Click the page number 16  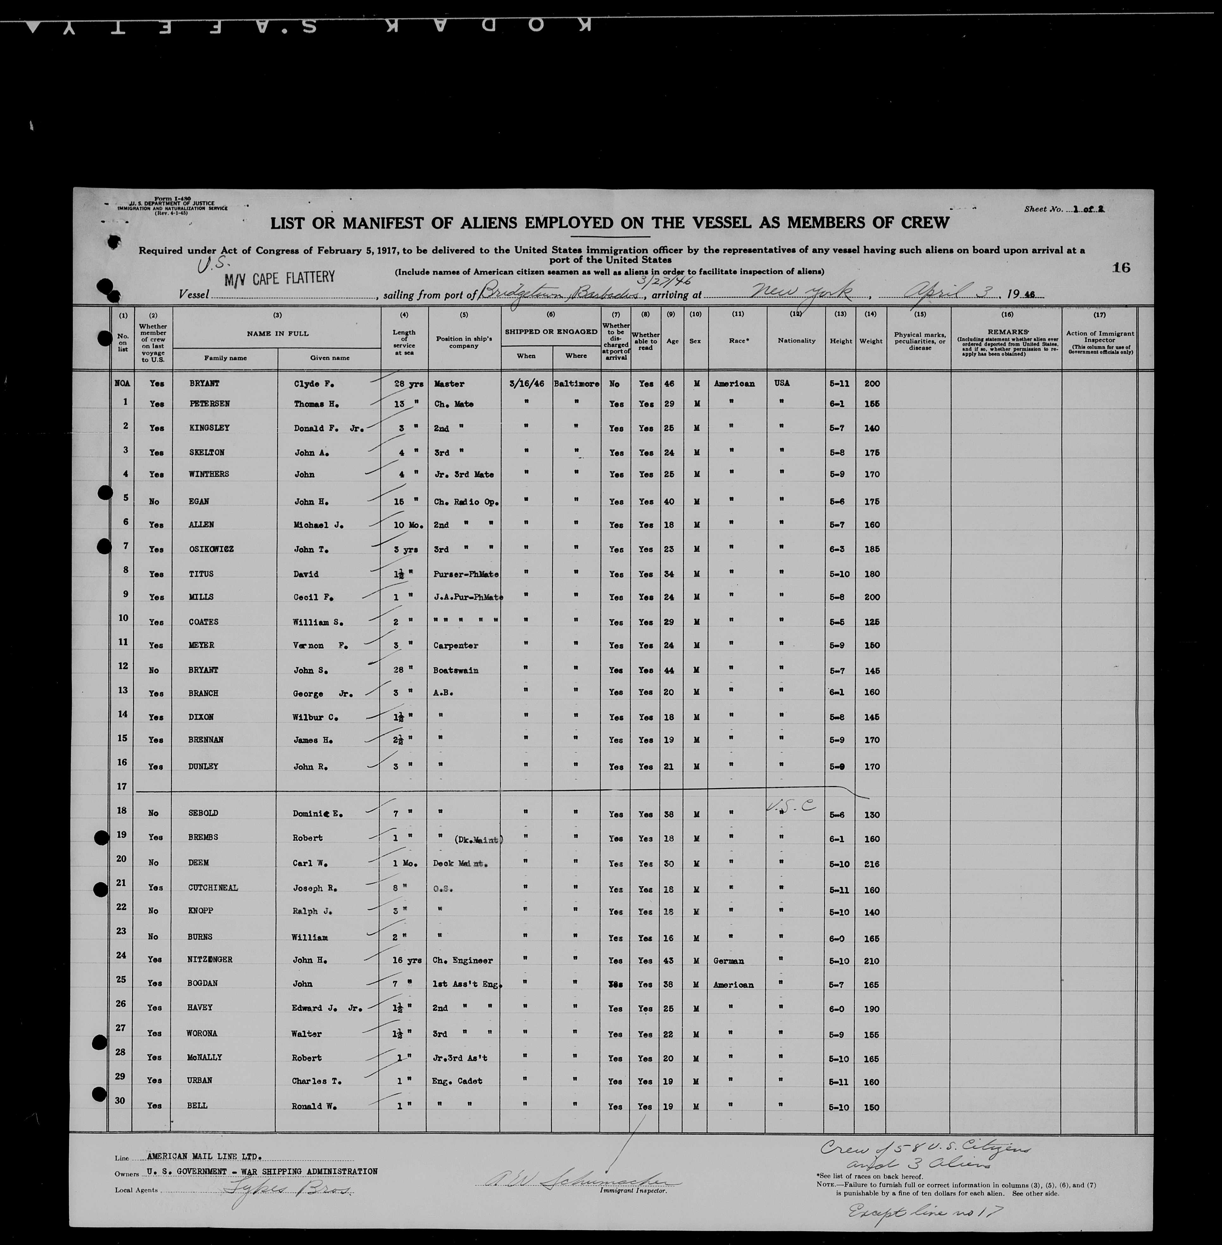point(1121,268)
